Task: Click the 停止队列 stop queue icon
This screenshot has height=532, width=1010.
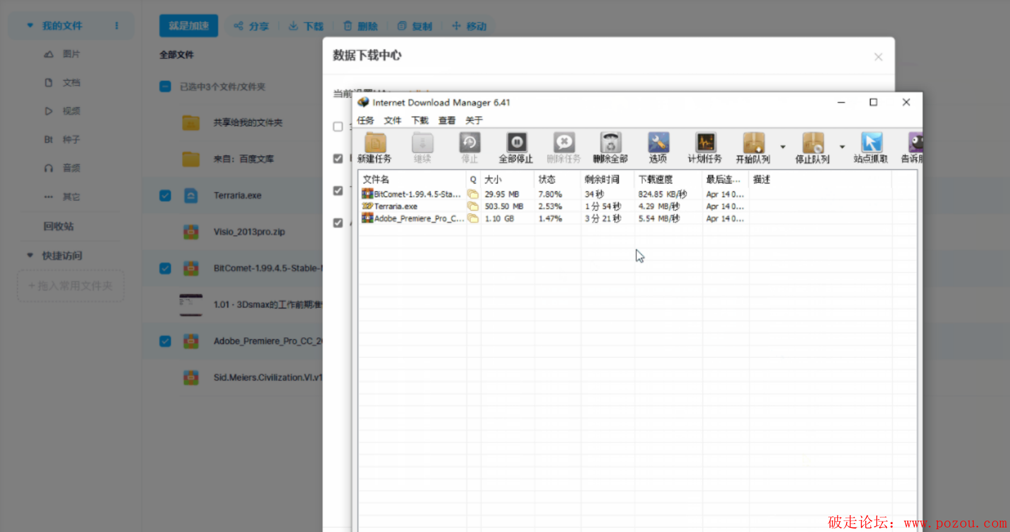Action: (813, 143)
